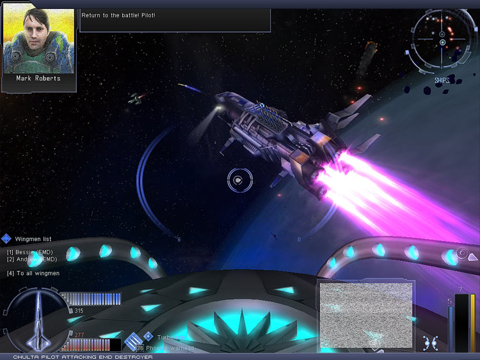This screenshot has height=360, width=480.
Task: Click the blue diamond Wingmen list icon
Action: point(6,239)
